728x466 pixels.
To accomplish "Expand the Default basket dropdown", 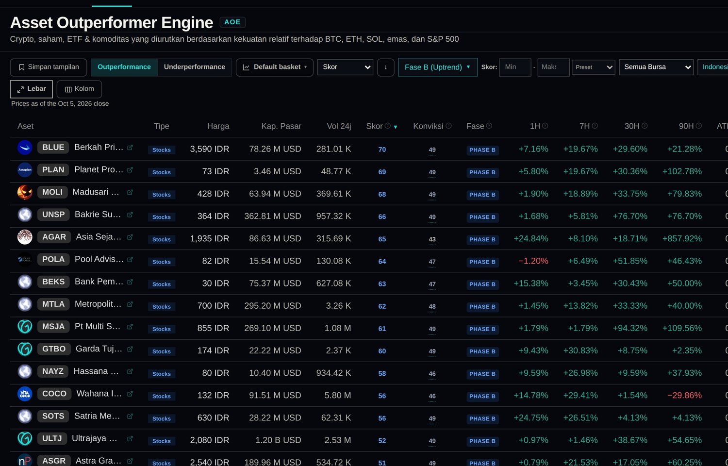I will pos(275,67).
